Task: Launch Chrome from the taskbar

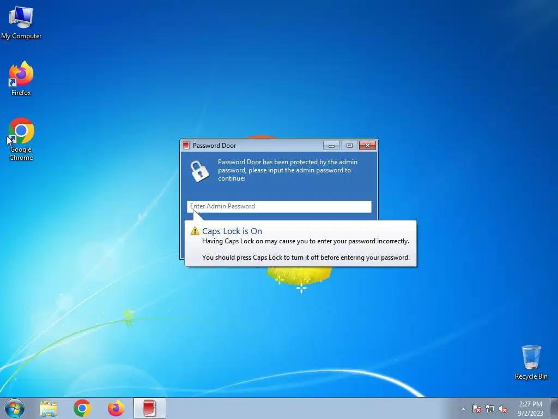Action: pyautogui.click(x=82, y=408)
